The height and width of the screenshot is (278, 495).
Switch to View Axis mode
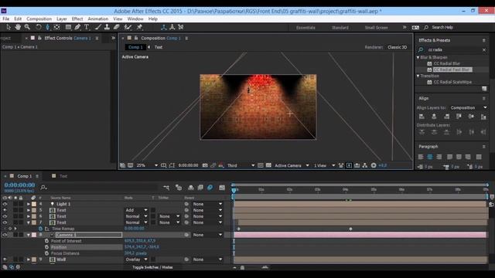coord(181,28)
